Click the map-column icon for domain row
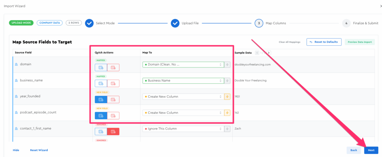 coord(101,67)
